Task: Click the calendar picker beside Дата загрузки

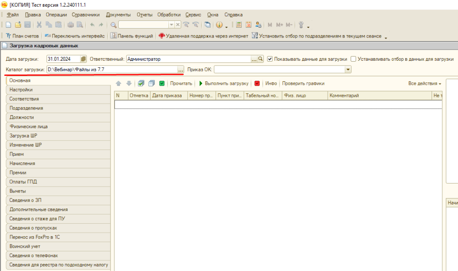Action: pyautogui.click(x=83, y=59)
